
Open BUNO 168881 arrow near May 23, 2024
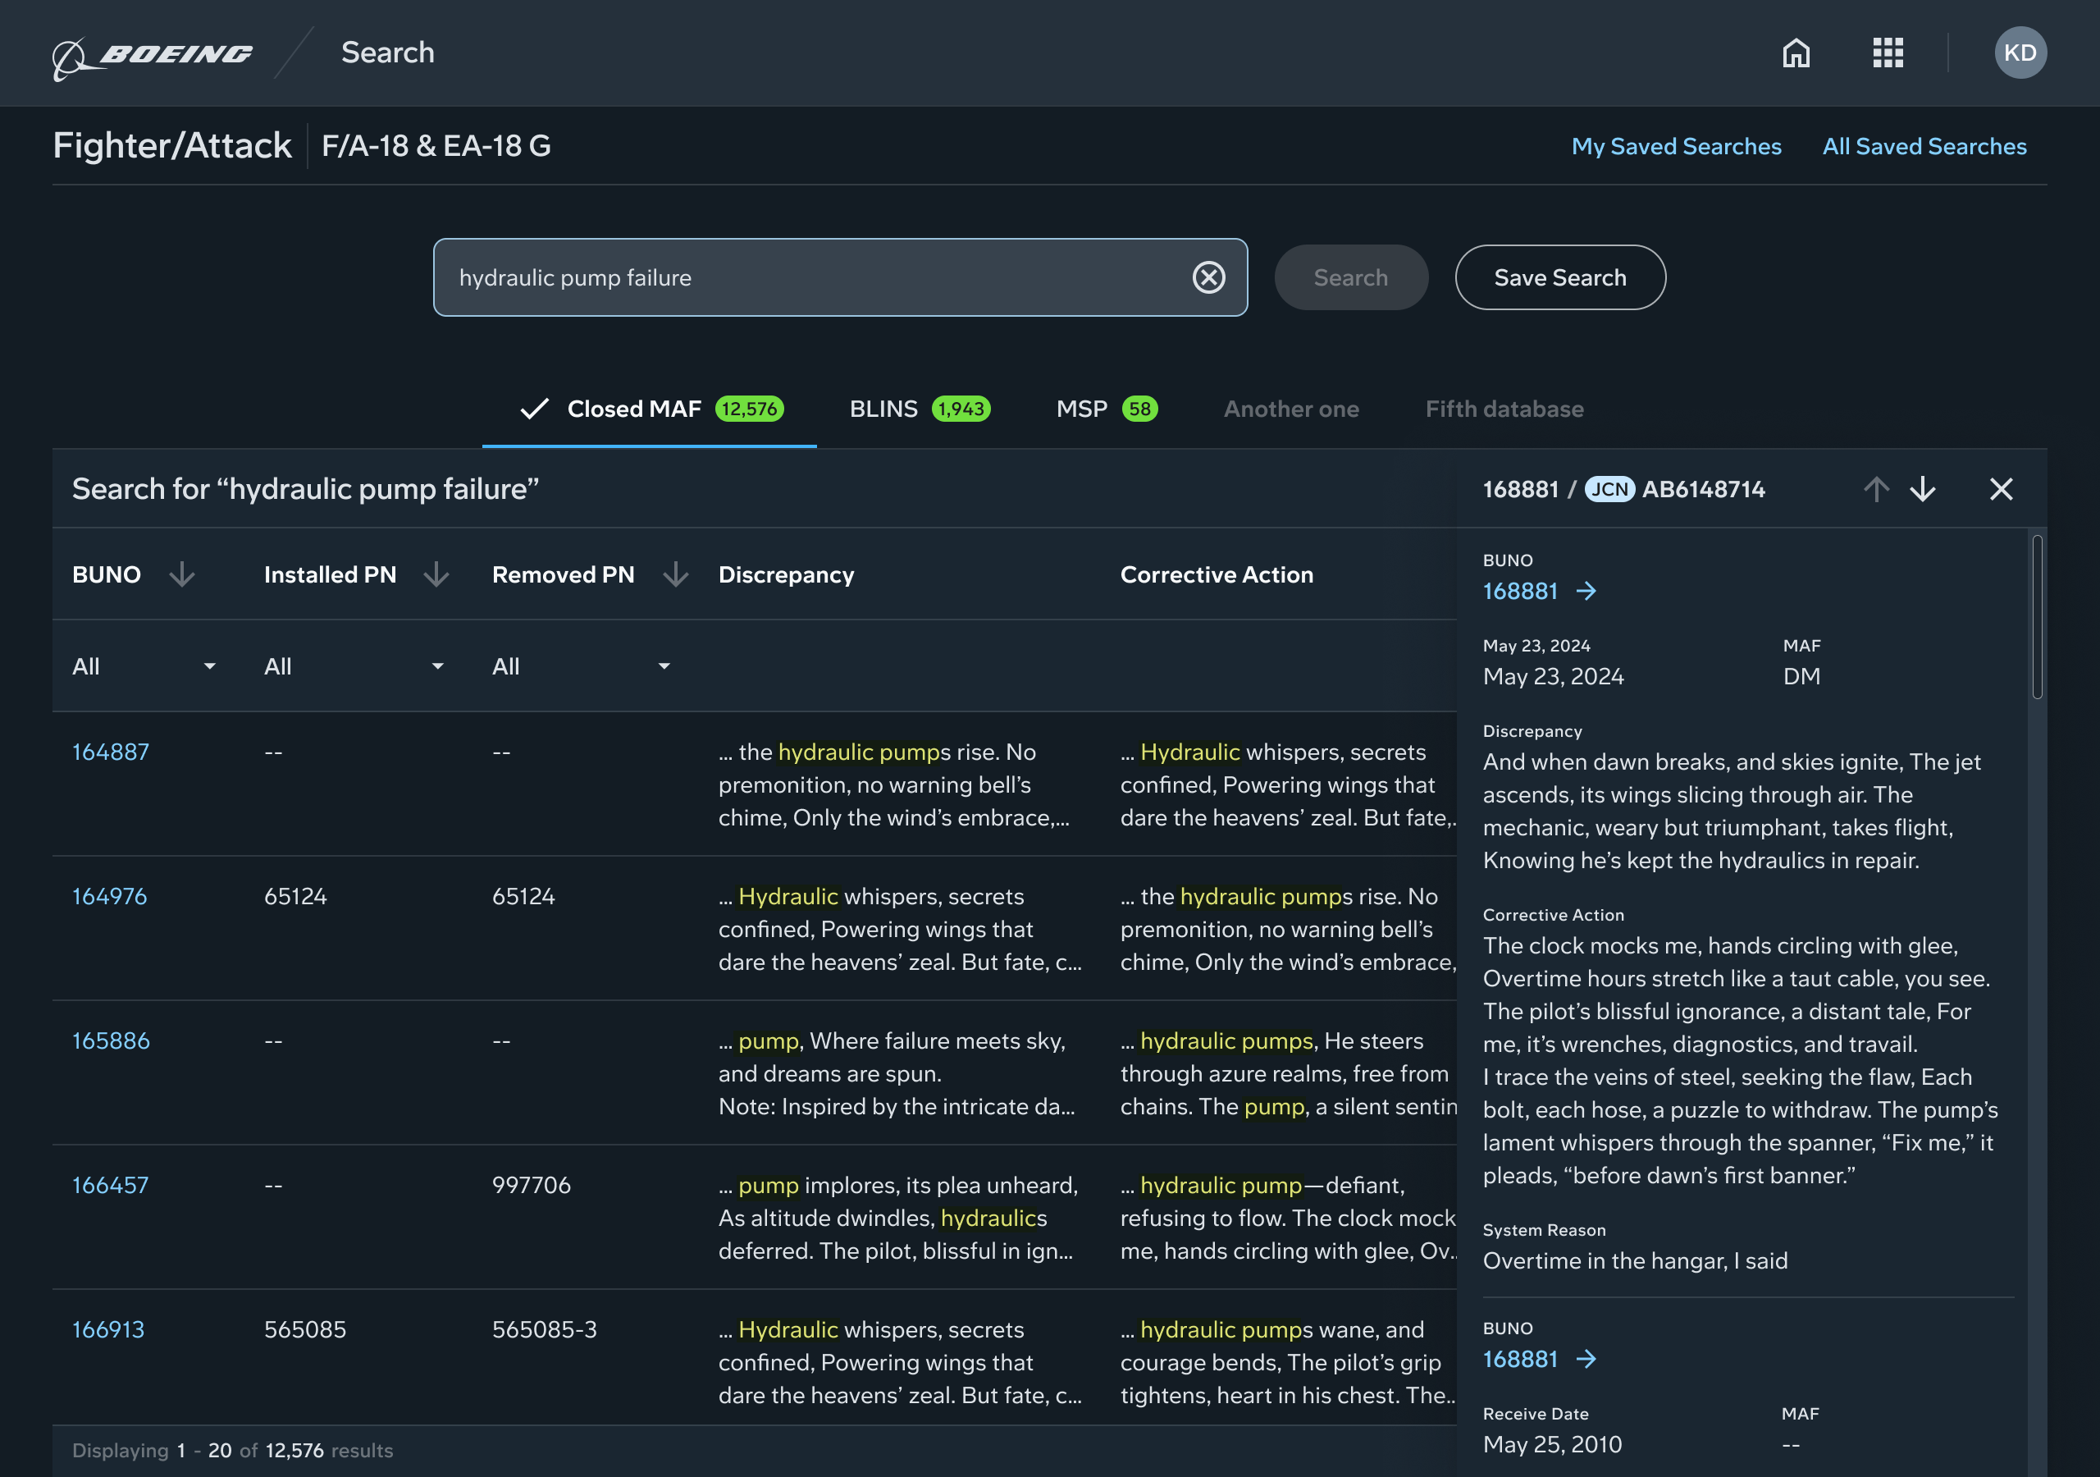[x=1586, y=591]
